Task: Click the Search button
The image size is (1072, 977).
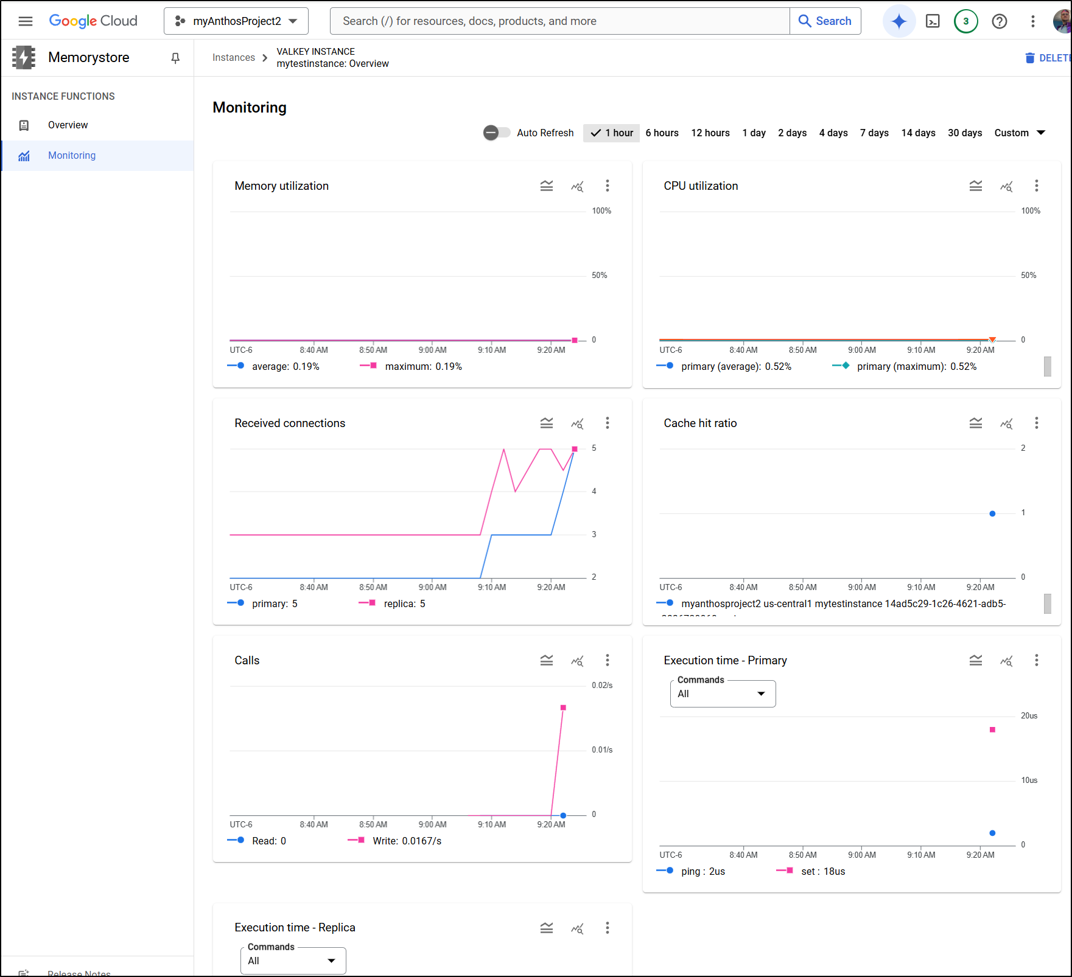Action: coord(825,21)
